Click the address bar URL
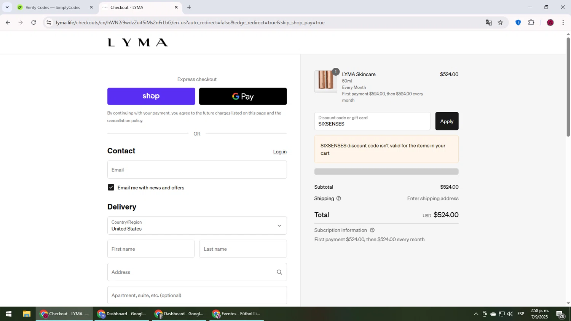The height and width of the screenshot is (321, 571). (x=190, y=22)
